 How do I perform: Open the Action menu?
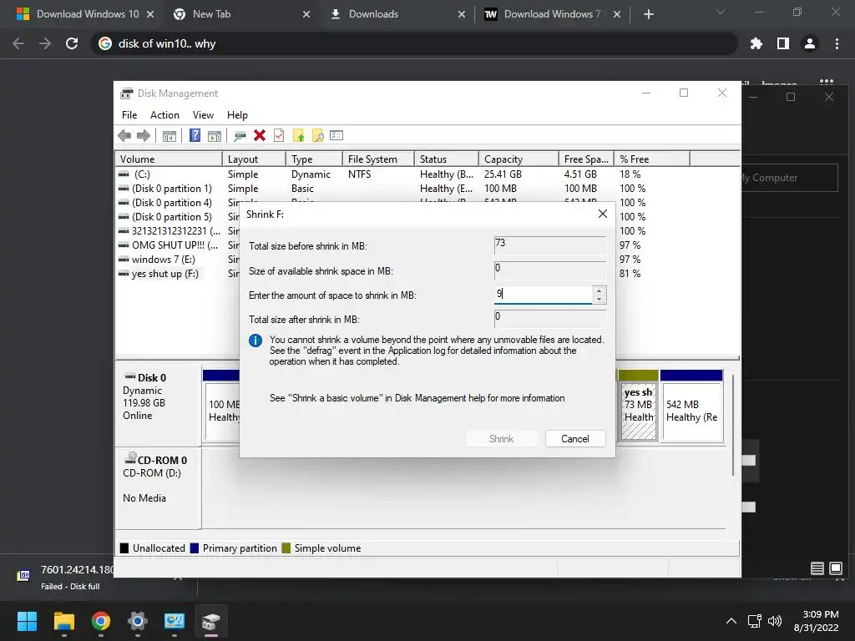pos(164,115)
